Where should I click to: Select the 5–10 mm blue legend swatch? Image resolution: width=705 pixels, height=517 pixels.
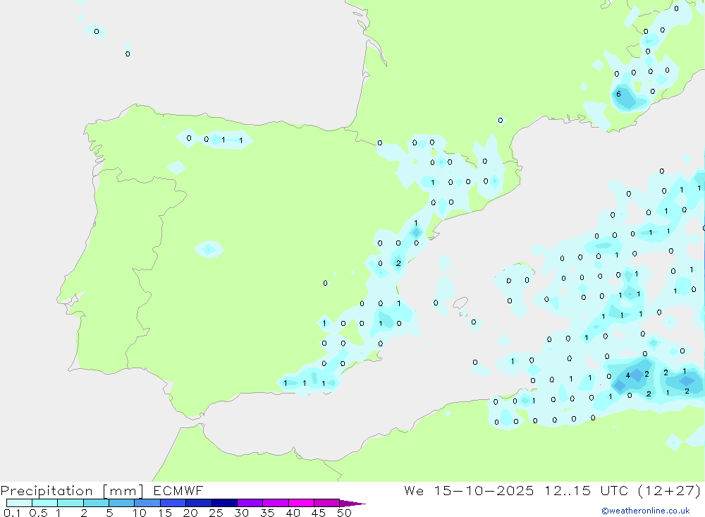(x=121, y=503)
